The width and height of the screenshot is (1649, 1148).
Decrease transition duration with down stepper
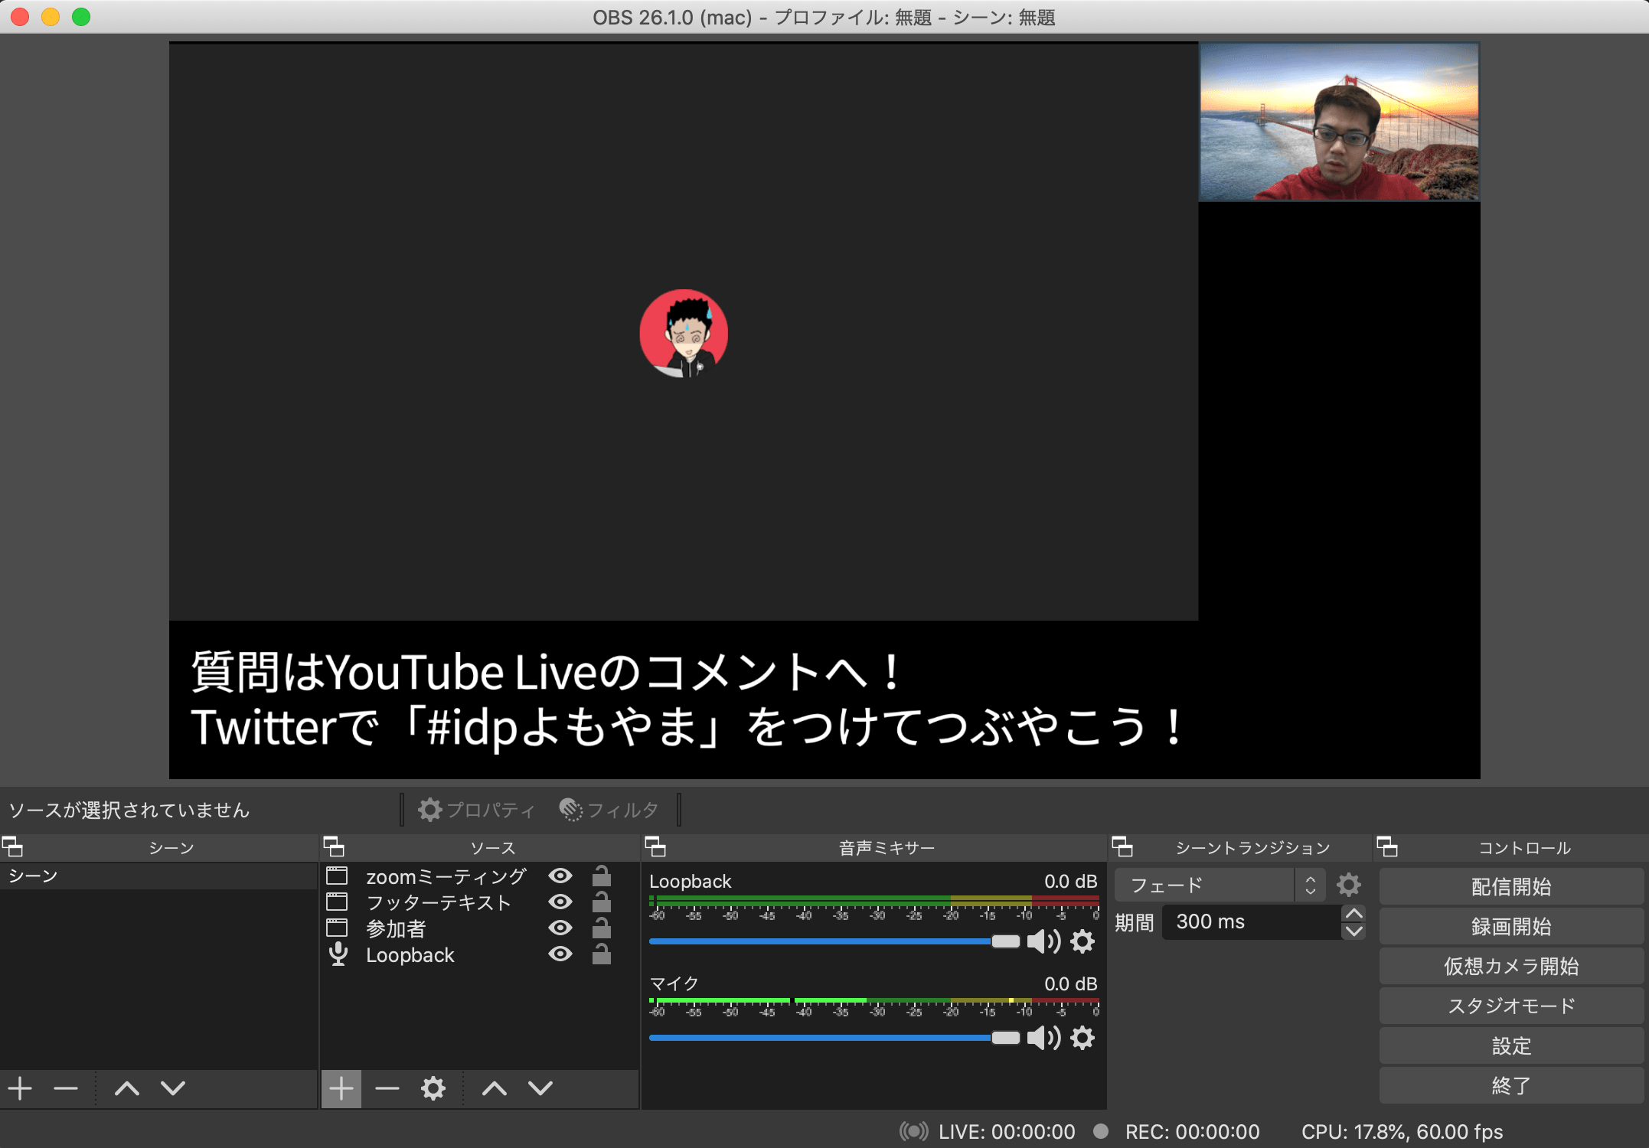[x=1353, y=931]
